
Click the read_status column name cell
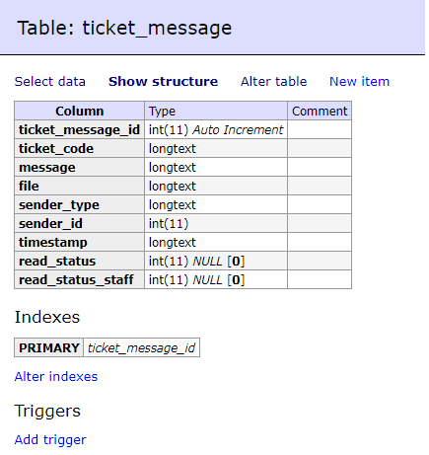79,261
